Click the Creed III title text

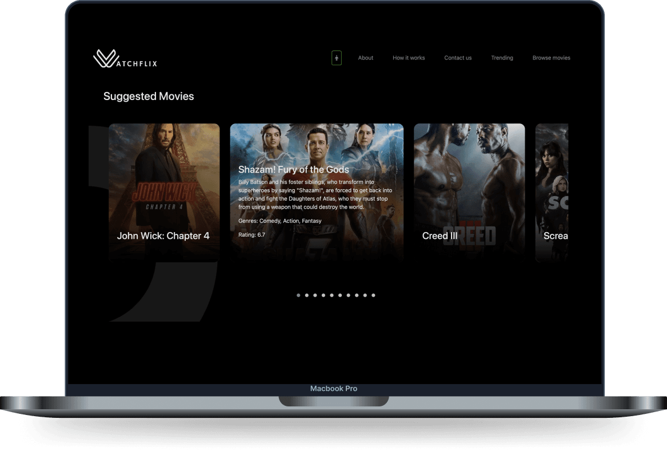point(440,236)
